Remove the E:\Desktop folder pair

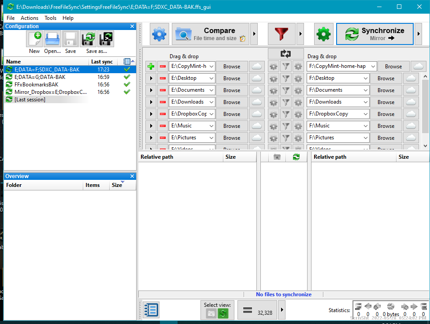[x=163, y=78]
